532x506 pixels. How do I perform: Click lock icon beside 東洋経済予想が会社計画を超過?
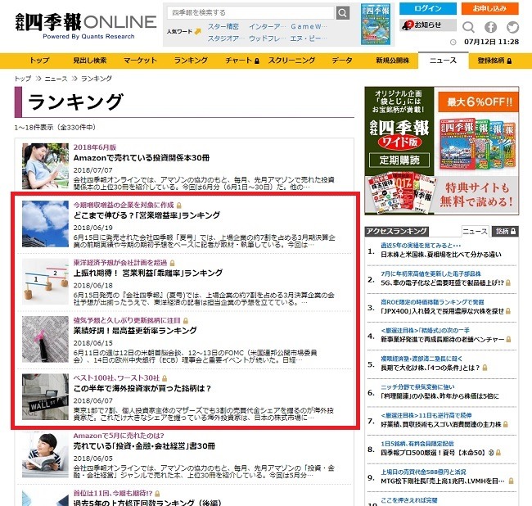[x=173, y=263]
